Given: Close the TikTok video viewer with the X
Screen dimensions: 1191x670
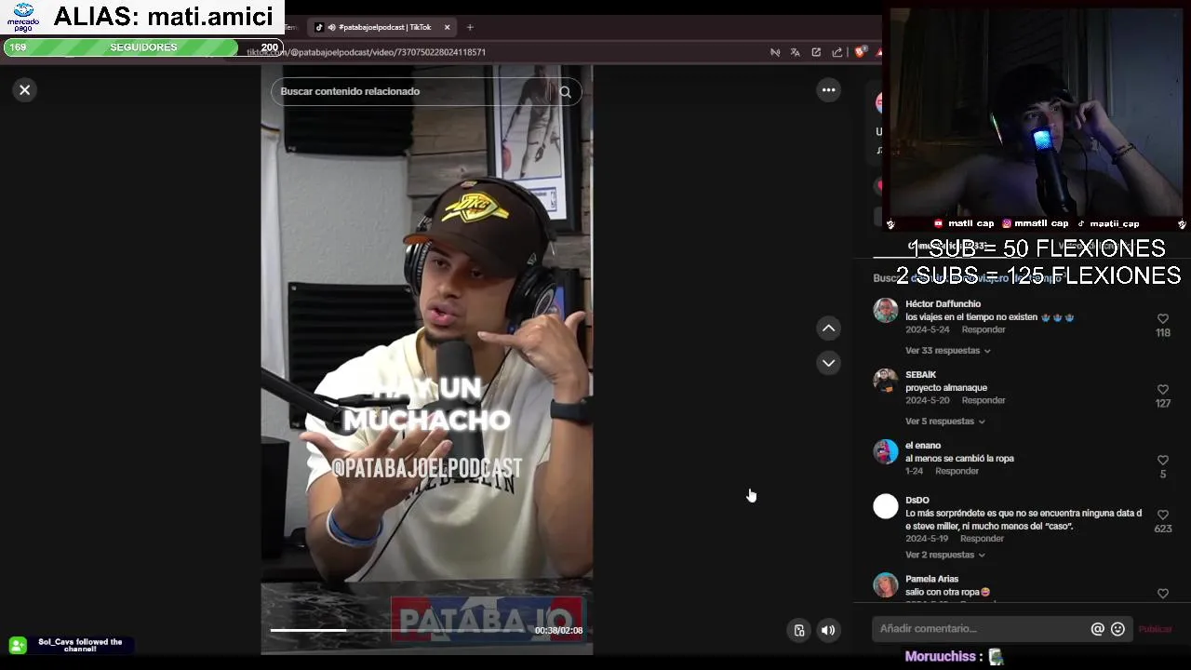Looking at the screenshot, I should click(25, 90).
